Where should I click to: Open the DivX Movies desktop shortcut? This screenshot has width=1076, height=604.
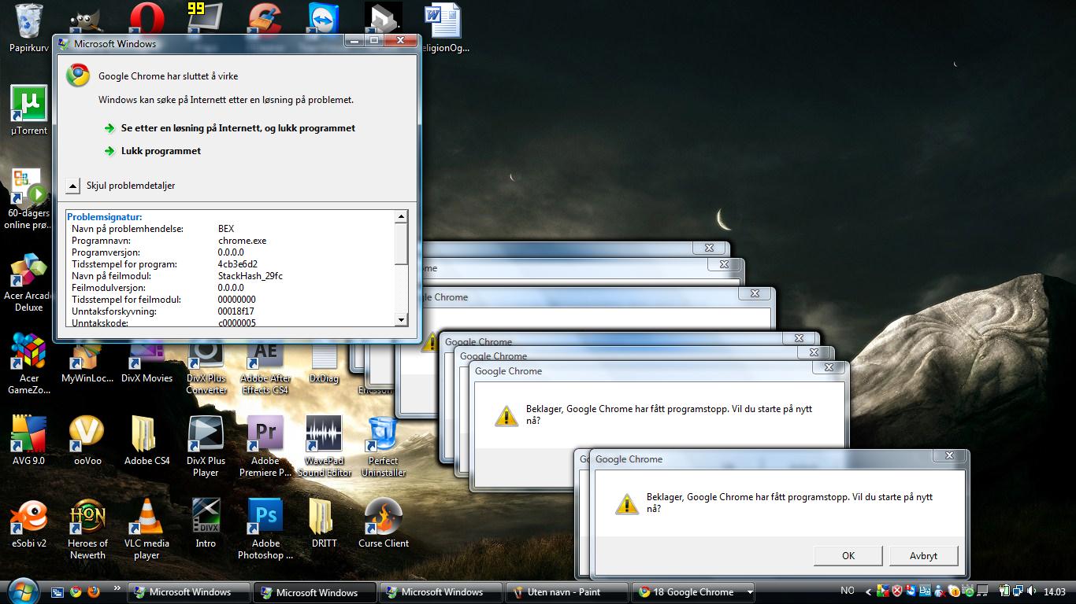tap(147, 363)
